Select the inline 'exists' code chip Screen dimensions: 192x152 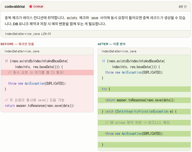72,18
